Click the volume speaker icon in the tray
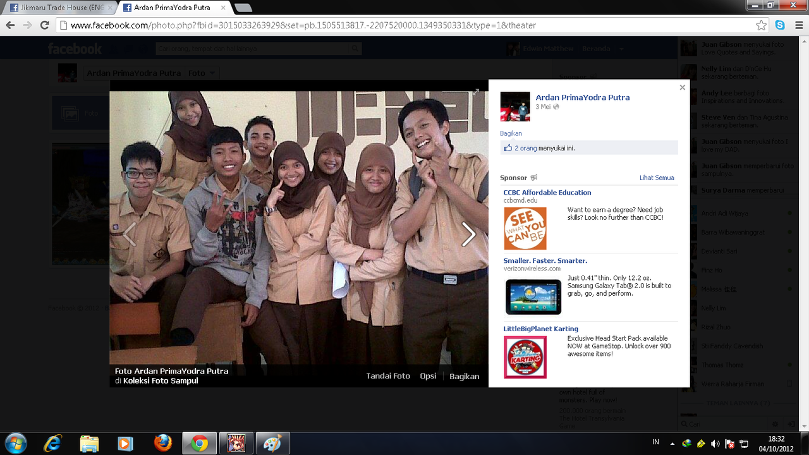 click(715, 444)
